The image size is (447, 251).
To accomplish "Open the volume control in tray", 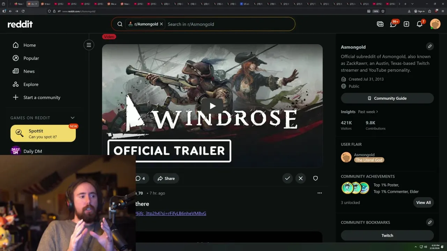I will [425, 247].
